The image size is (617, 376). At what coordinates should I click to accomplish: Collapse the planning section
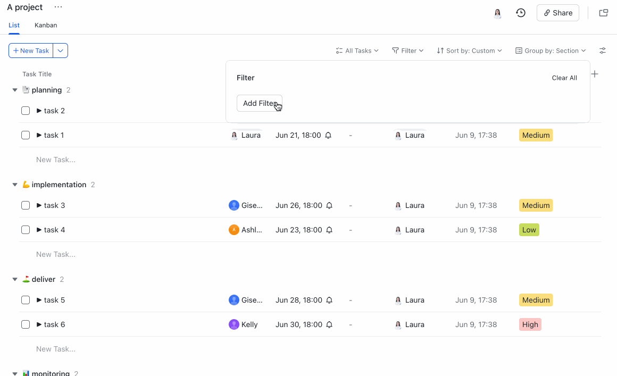click(x=14, y=89)
